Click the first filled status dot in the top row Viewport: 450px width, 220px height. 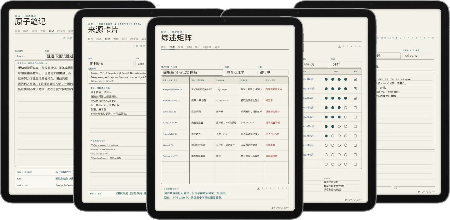326,79
